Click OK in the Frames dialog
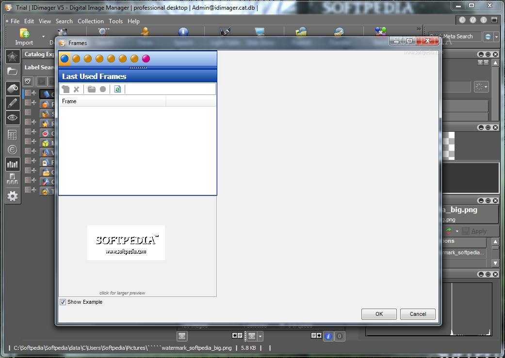505x358 pixels. (x=379, y=314)
